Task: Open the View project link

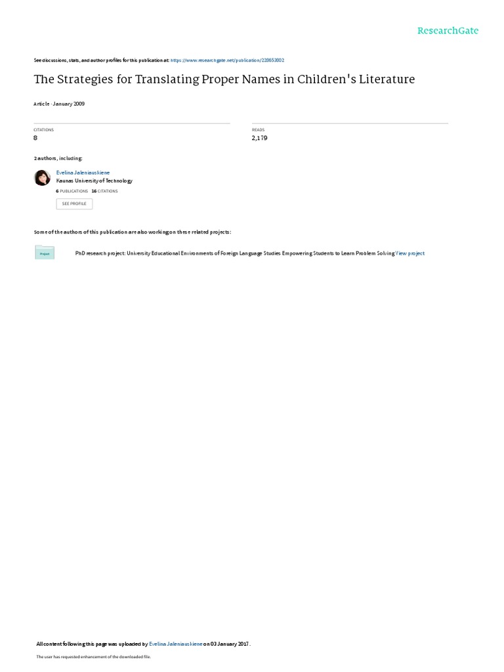Action: pyautogui.click(x=409, y=253)
